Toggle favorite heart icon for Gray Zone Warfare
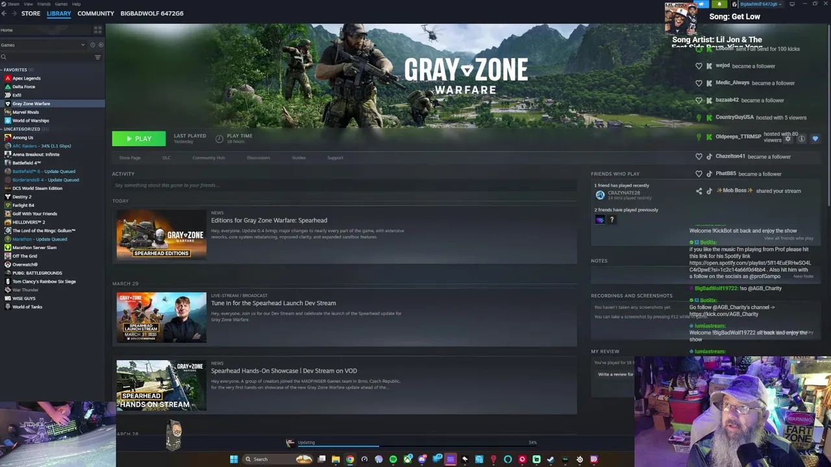 pos(815,139)
